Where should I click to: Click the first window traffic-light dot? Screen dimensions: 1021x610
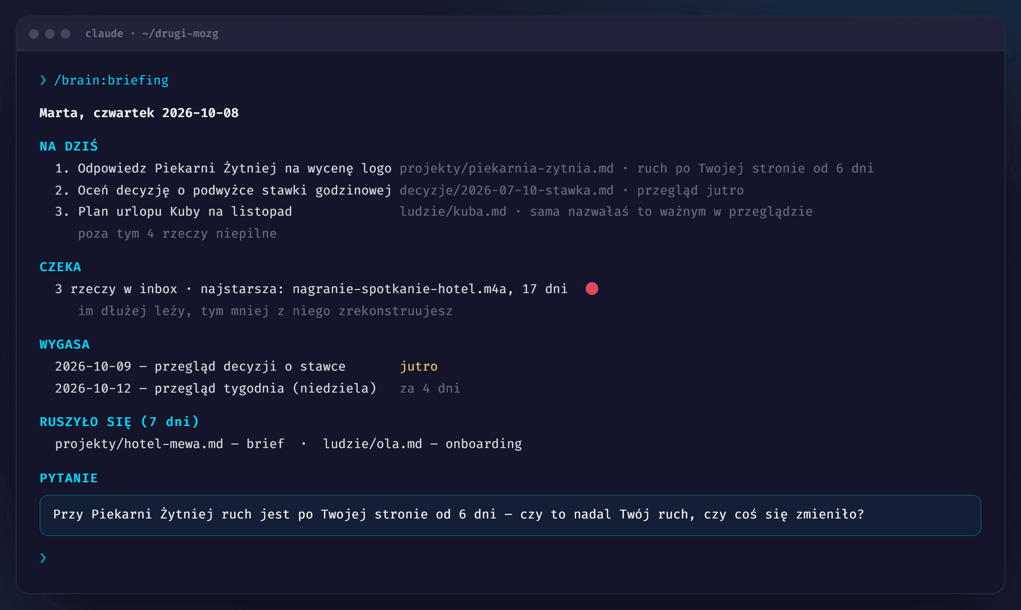point(34,34)
